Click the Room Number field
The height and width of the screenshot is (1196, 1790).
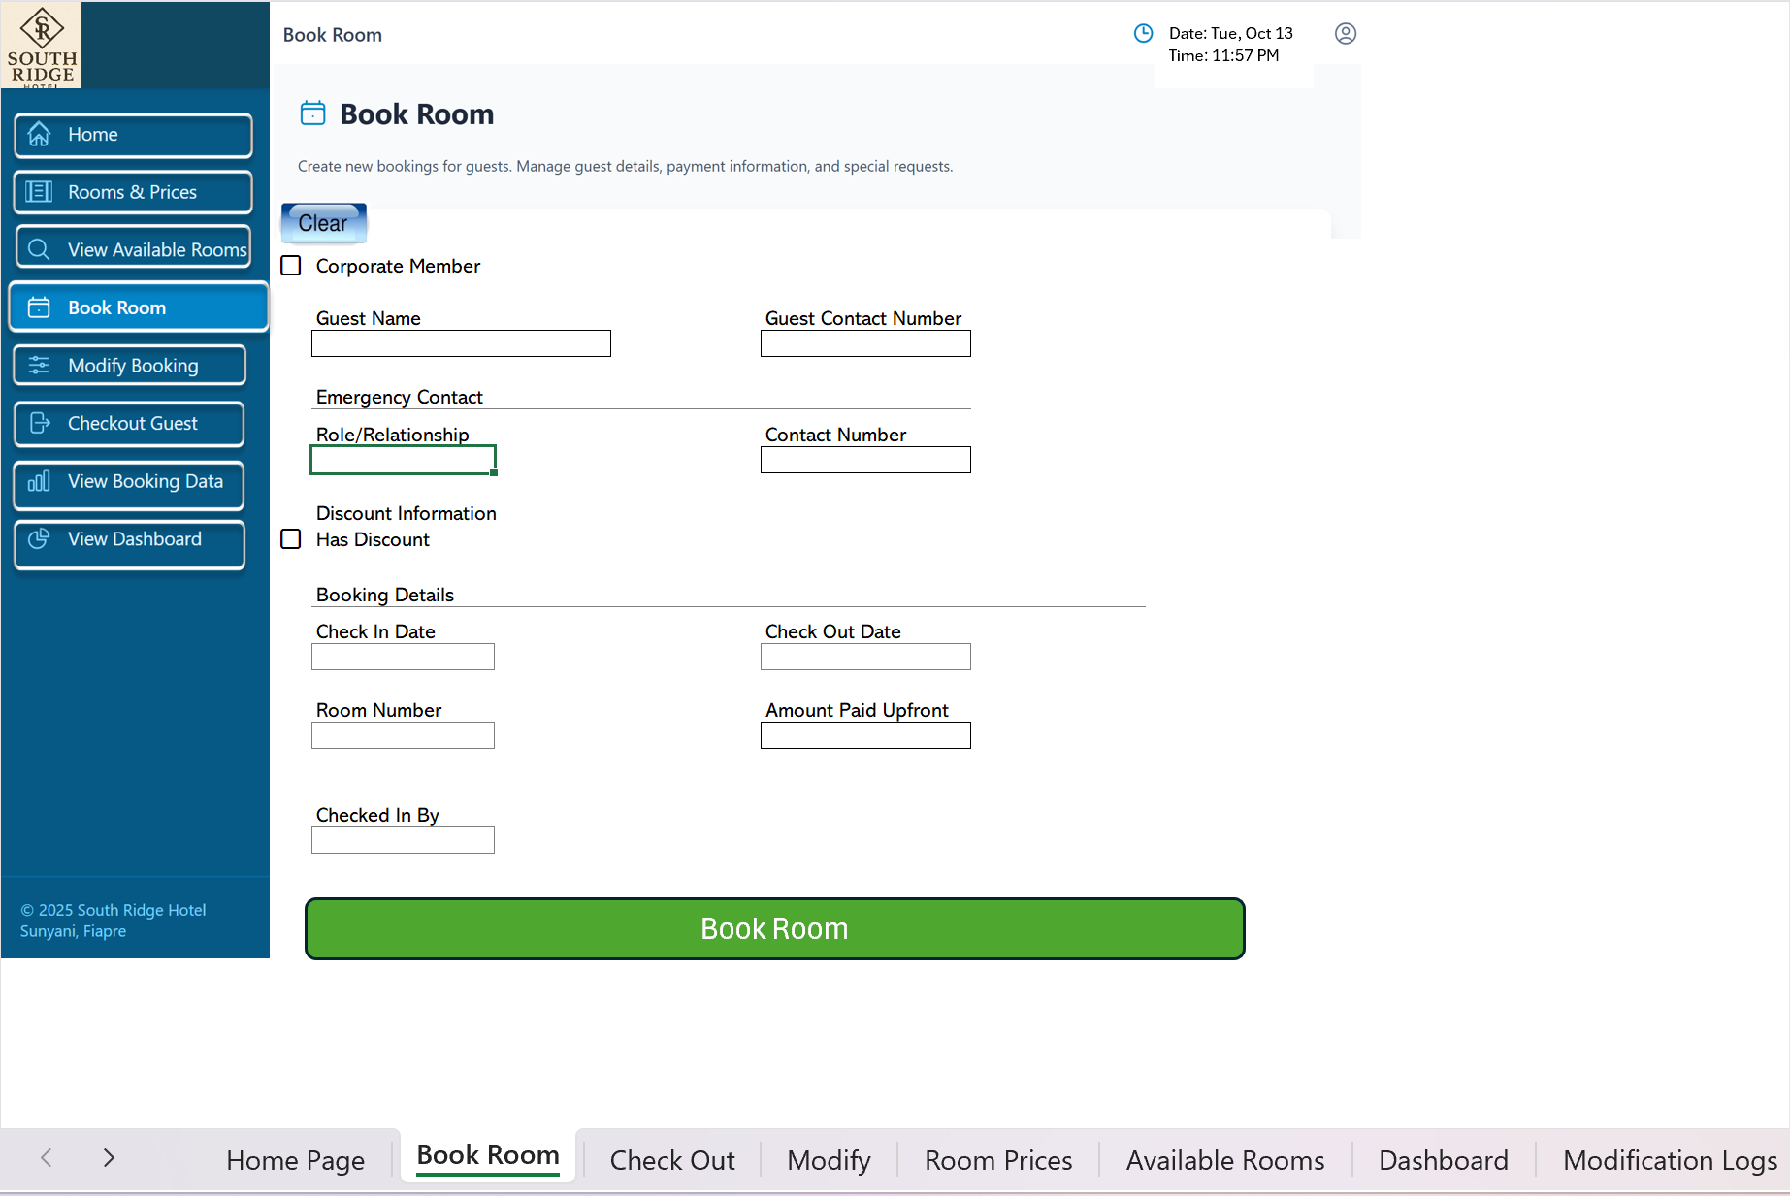[x=403, y=735]
